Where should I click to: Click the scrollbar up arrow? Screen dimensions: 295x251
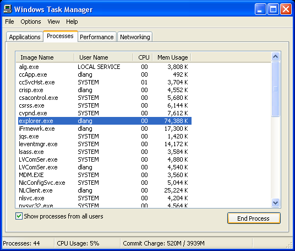(x=275, y=56)
